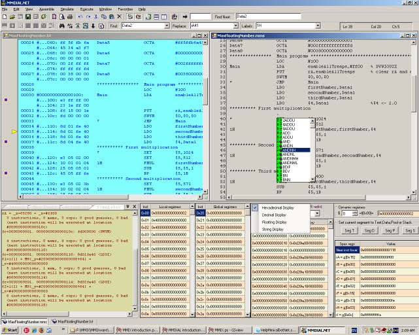Select local register row 0x05

[165, 249]
